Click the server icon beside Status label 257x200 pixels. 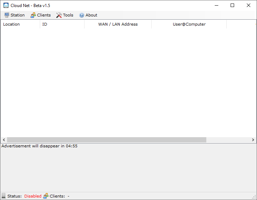[x=4, y=196]
